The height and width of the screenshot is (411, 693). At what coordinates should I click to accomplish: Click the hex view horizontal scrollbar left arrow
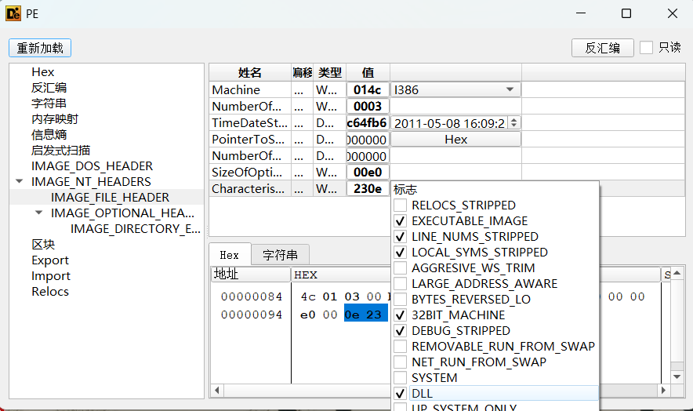pos(217,390)
